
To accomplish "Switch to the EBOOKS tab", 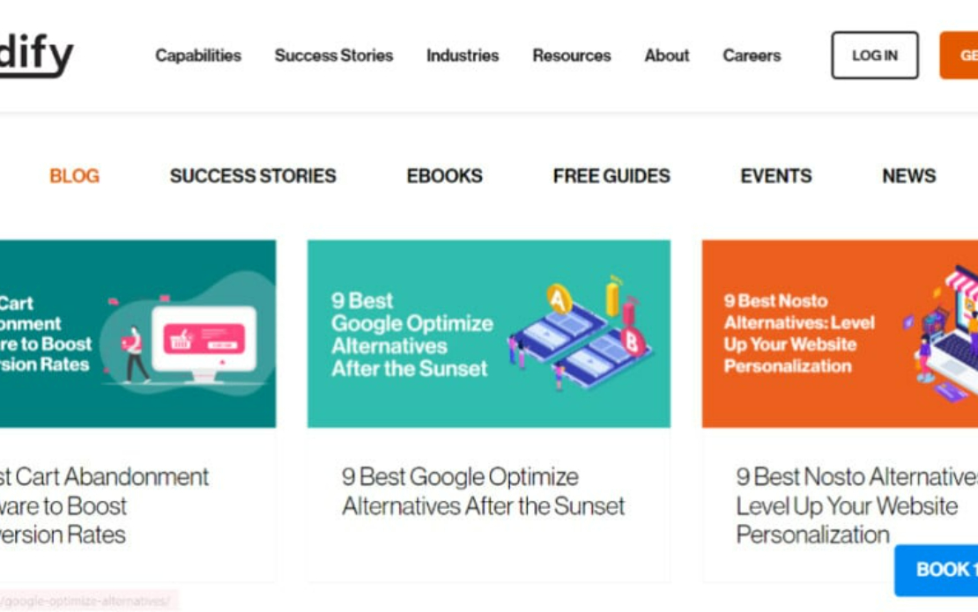I will 445,176.
